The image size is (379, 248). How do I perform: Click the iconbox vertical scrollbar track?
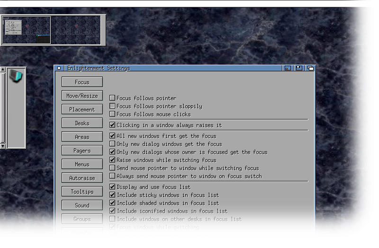(3, 108)
